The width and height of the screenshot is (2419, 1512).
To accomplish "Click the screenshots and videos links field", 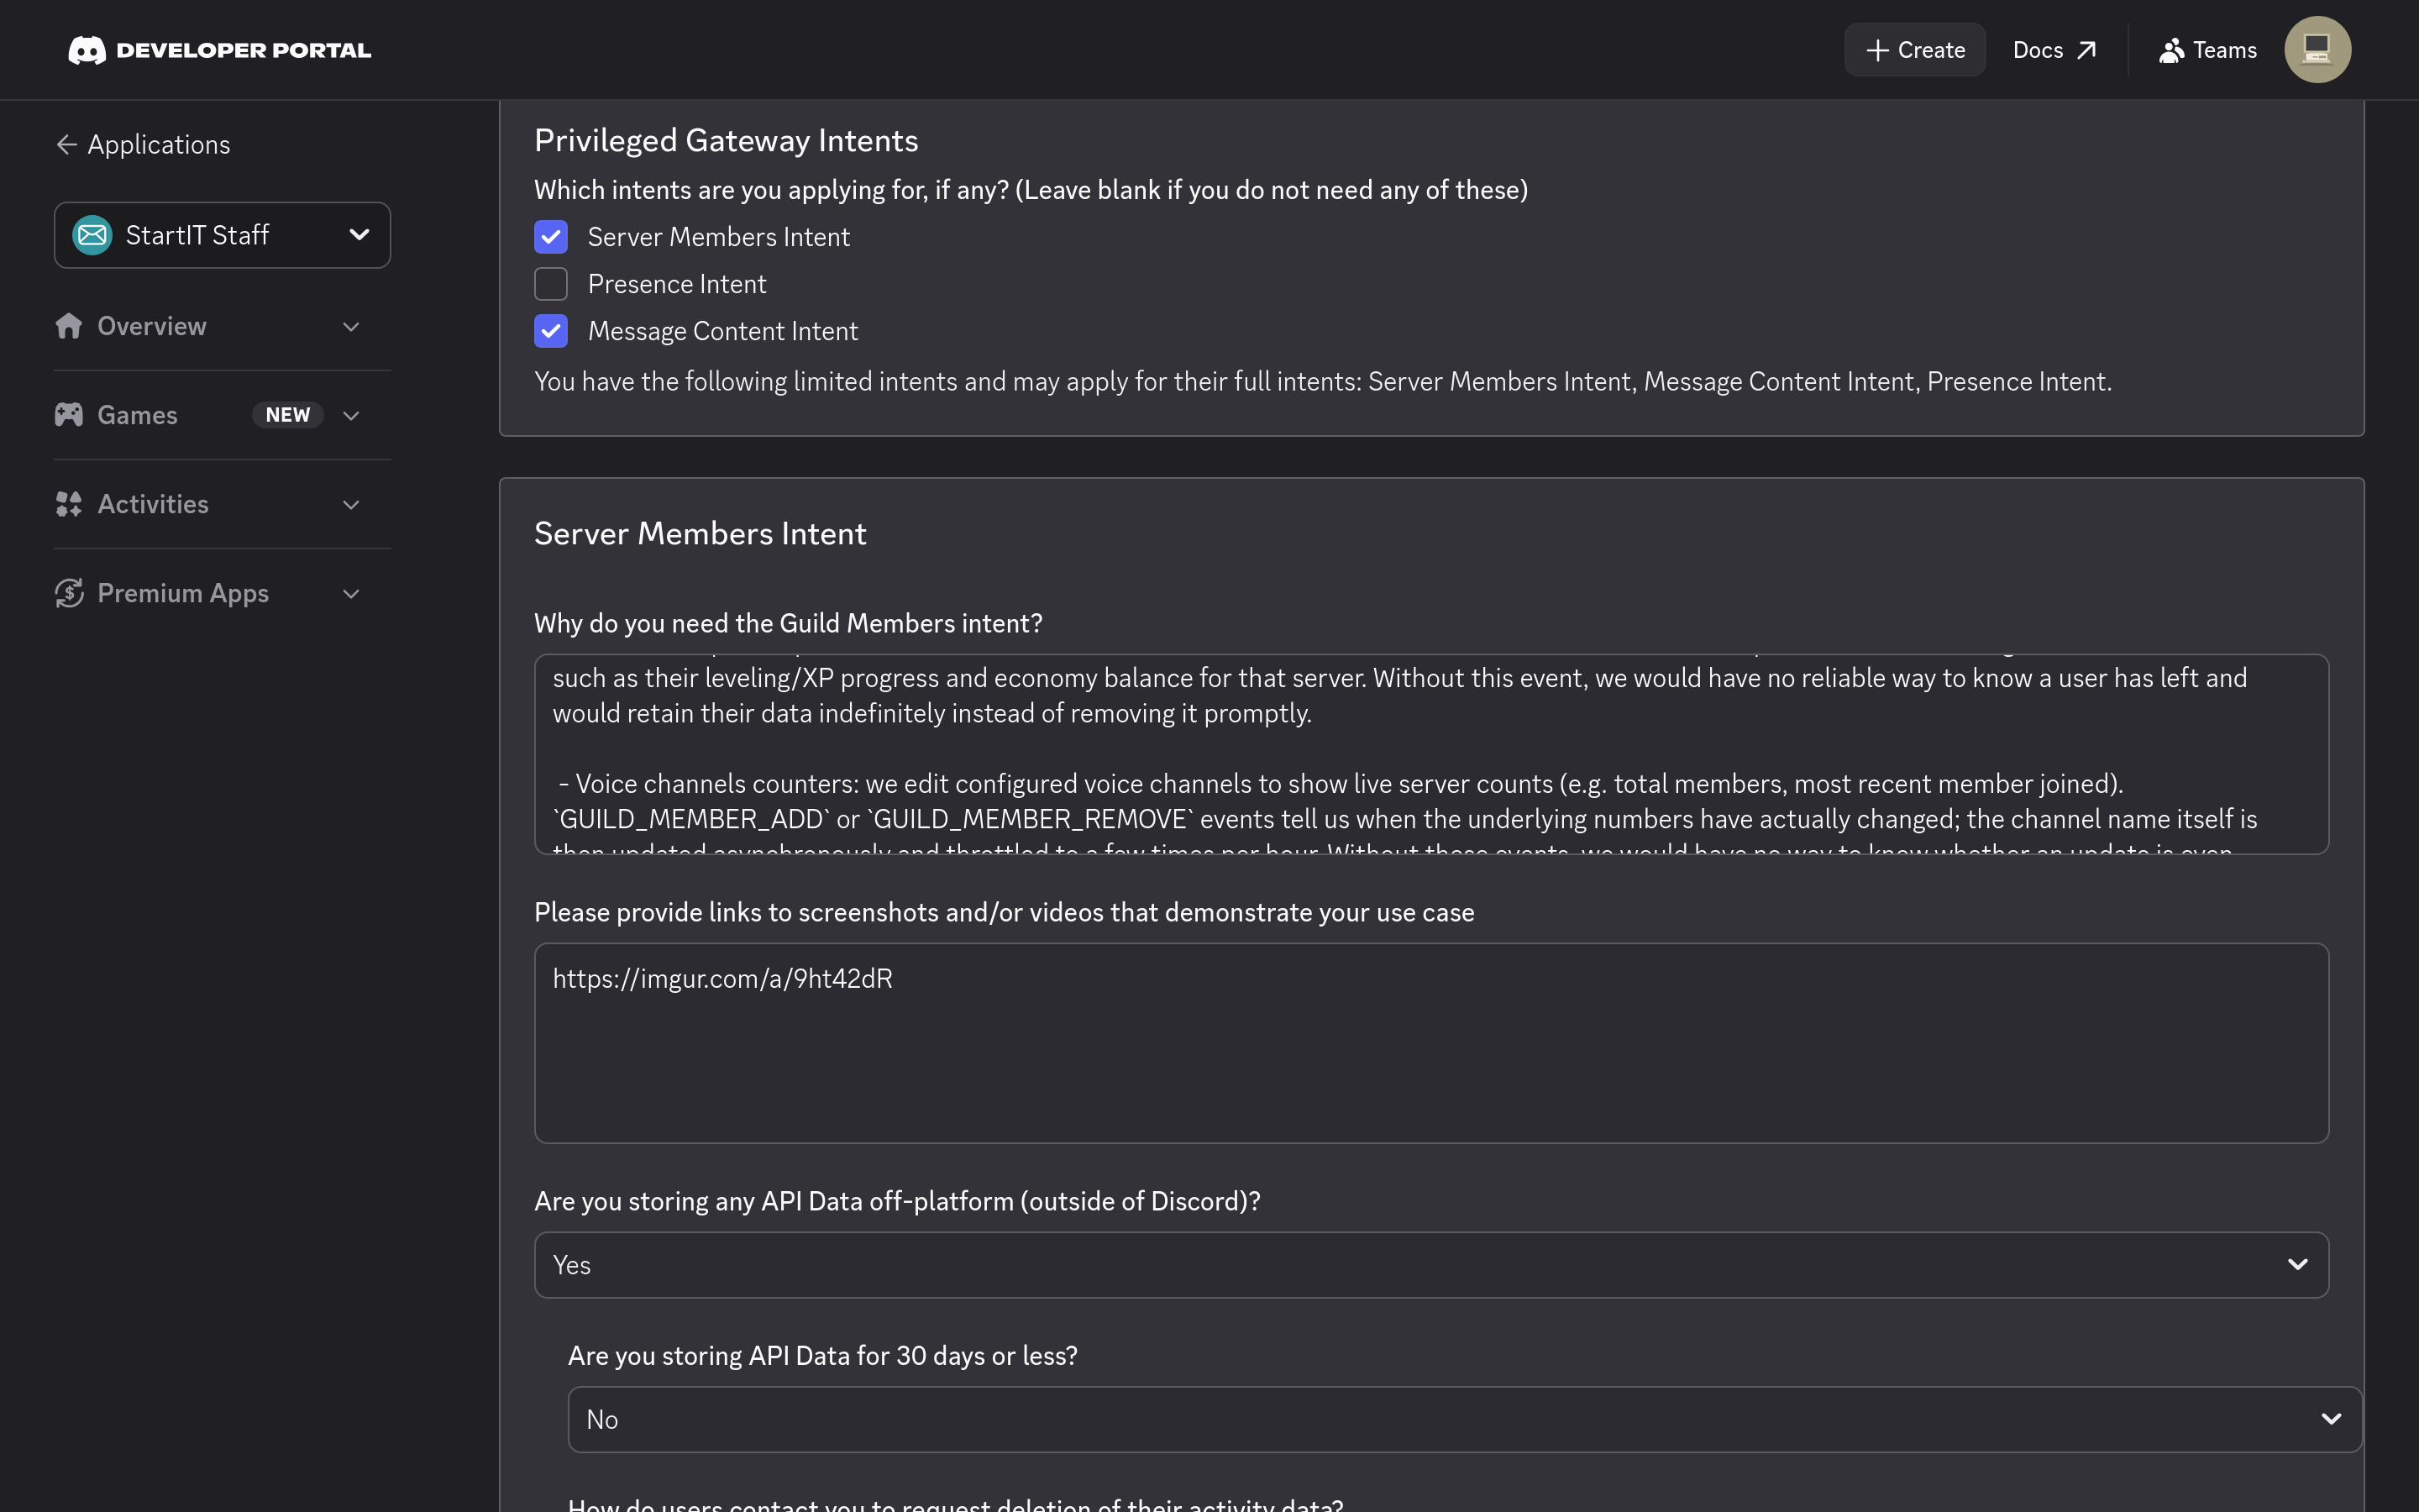I will click(1431, 1043).
